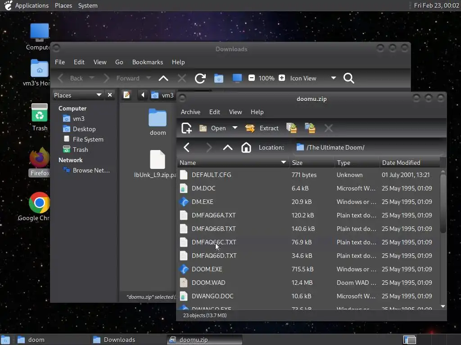
Task: Extract files using the Extract button
Action: pos(262,128)
